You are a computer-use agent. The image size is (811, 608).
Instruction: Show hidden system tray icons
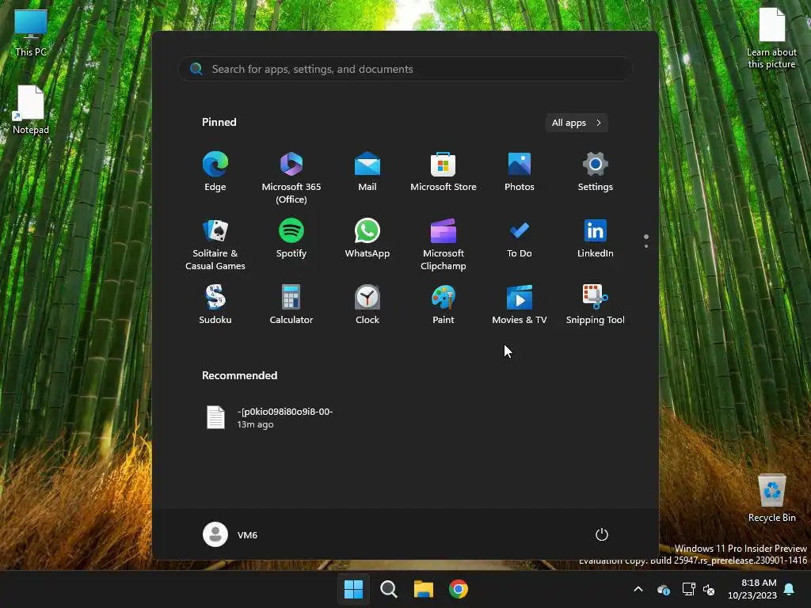point(638,589)
